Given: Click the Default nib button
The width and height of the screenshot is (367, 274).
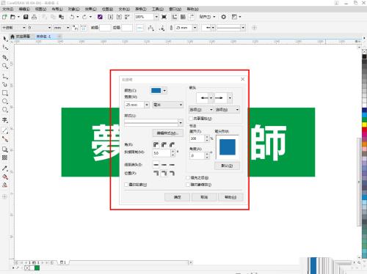Looking at the screenshot, I should [227, 166].
